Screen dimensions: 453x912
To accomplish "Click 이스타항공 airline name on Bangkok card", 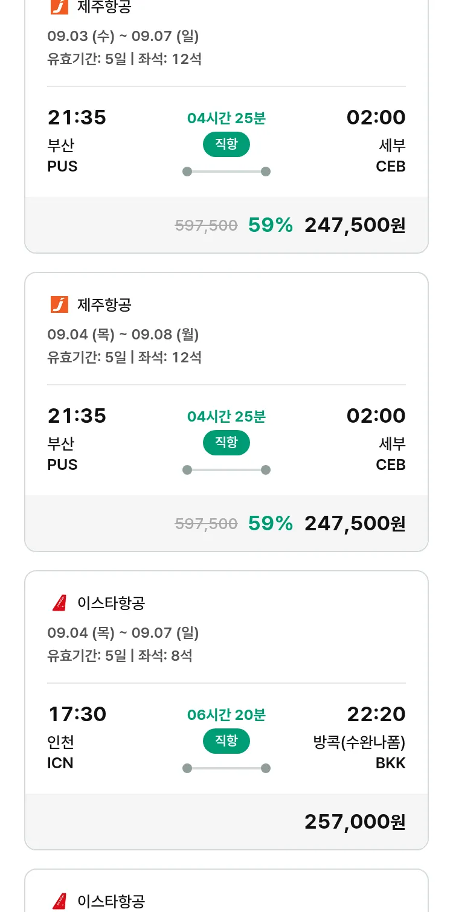I will pos(111,603).
